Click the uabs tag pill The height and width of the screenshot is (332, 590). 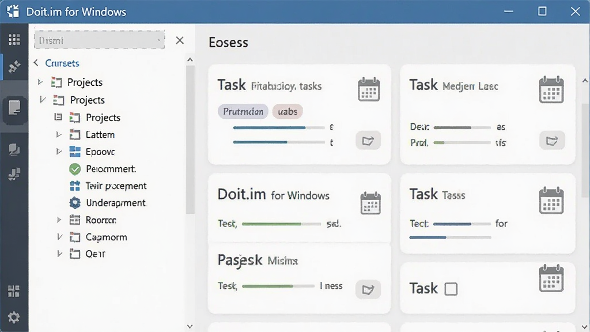pos(288,111)
